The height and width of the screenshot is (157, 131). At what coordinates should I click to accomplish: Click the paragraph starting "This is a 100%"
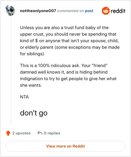pyautogui.click(x=68, y=75)
